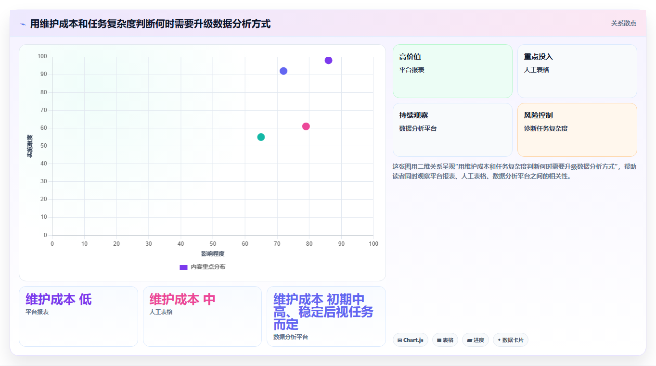656x366 pixels.
Task: Click the purple scatter point near the top
Action: (328, 61)
